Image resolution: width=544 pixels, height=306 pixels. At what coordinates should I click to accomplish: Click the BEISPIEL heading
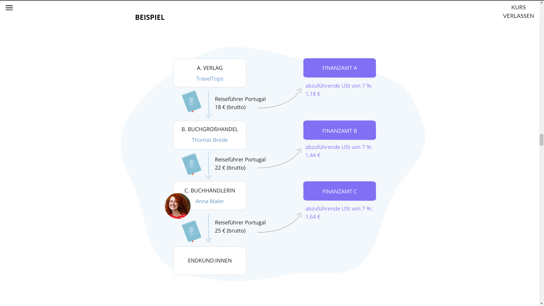click(150, 17)
